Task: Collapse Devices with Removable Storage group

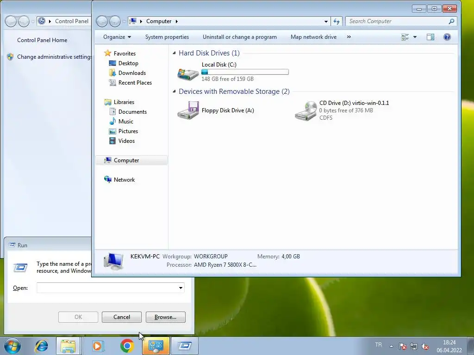Action: click(x=174, y=92)
